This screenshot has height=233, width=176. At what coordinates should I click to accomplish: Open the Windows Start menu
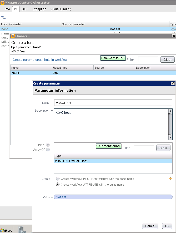tap(7, 230)
